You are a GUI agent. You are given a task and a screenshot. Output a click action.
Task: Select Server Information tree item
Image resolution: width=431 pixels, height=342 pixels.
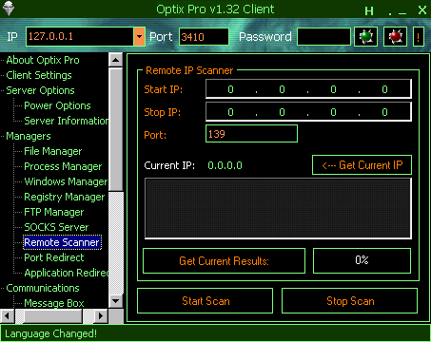tap(67, 121)
